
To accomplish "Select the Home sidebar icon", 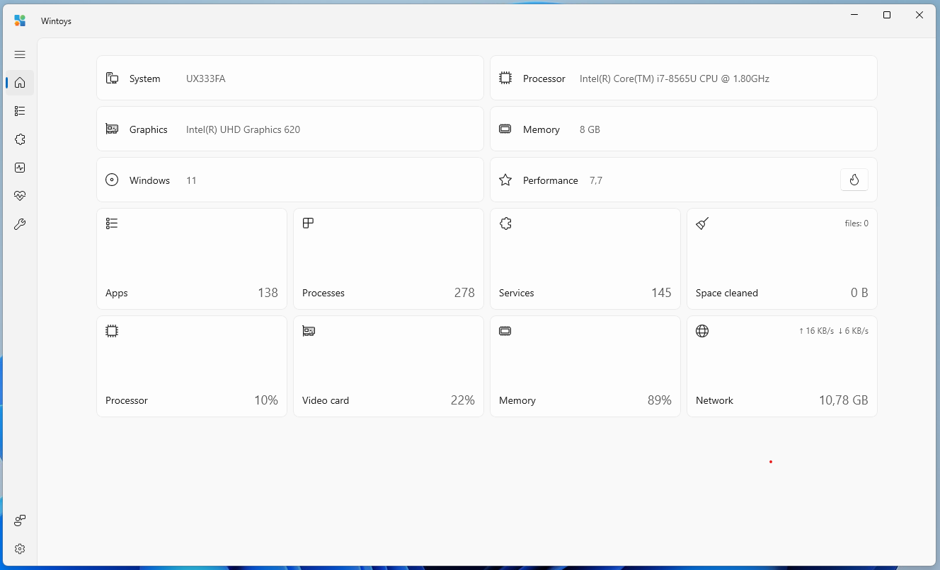I will [20, 83].
